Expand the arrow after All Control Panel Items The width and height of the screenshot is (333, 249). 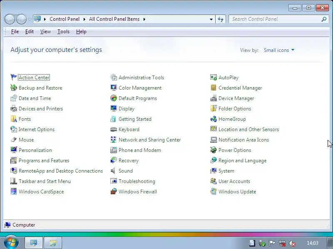(x=144, y=19)
